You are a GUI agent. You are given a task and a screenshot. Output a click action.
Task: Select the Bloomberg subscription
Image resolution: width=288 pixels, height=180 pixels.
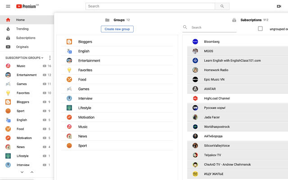(238, 42)
